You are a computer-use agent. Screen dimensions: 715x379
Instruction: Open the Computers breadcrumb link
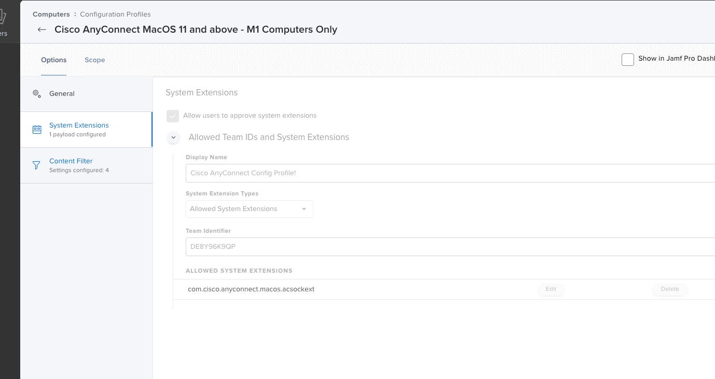51,15
